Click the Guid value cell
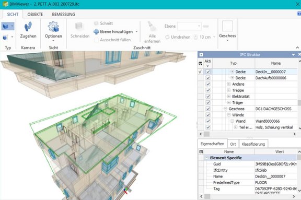The height and width of the screenshot is (200, 301). [x=276, y=164]
